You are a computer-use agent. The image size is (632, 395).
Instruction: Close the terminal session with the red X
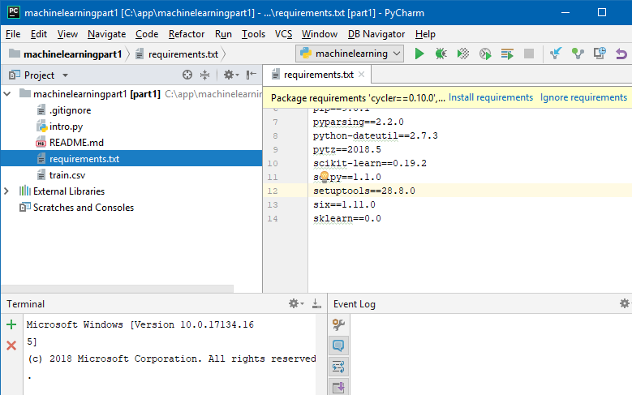(11, 346)
